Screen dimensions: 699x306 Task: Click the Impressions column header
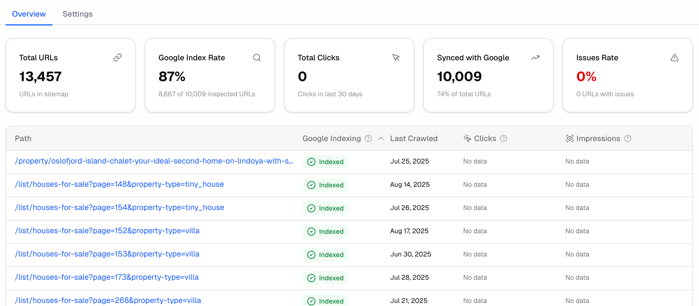pyautogui.click(x=598, y=138)
